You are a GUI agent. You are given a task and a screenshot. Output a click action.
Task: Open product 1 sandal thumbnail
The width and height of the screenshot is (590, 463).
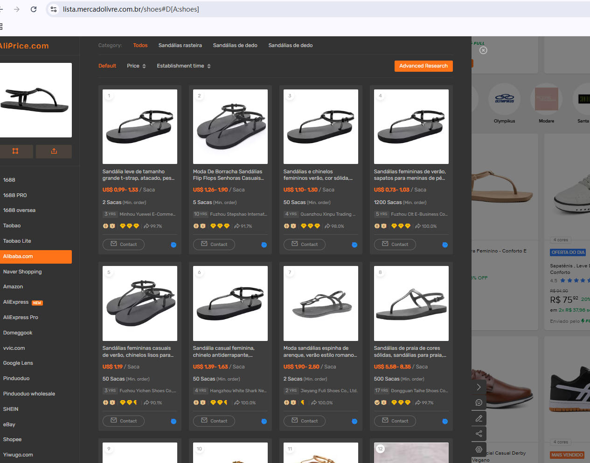point(140,127)
